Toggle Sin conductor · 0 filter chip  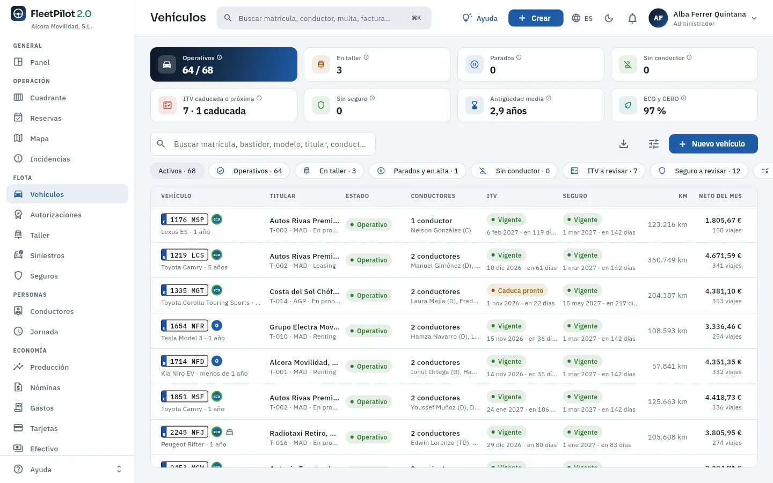pyautogui.click(x=514, y=171)
